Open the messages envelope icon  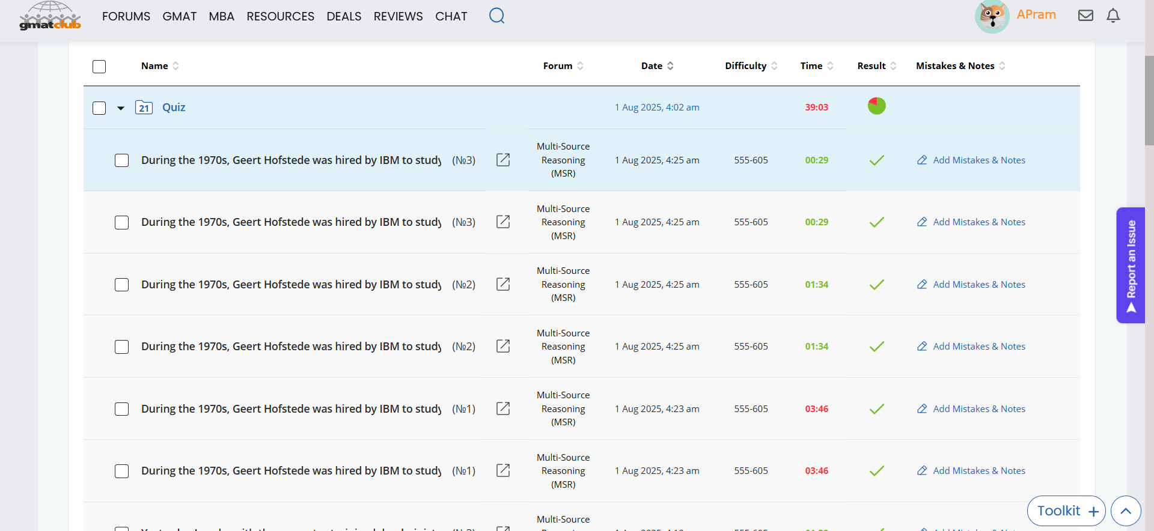(1085, 16)
